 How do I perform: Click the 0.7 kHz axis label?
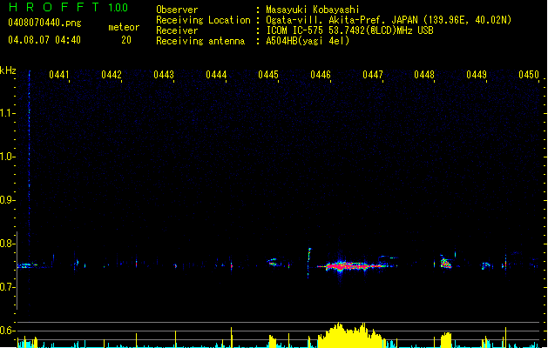[7, 287]
